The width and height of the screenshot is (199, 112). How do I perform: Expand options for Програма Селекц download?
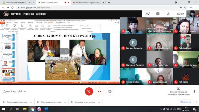(x=31, y=102)
